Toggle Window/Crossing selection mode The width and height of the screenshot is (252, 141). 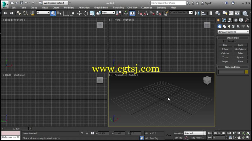[x=72, y=13]
